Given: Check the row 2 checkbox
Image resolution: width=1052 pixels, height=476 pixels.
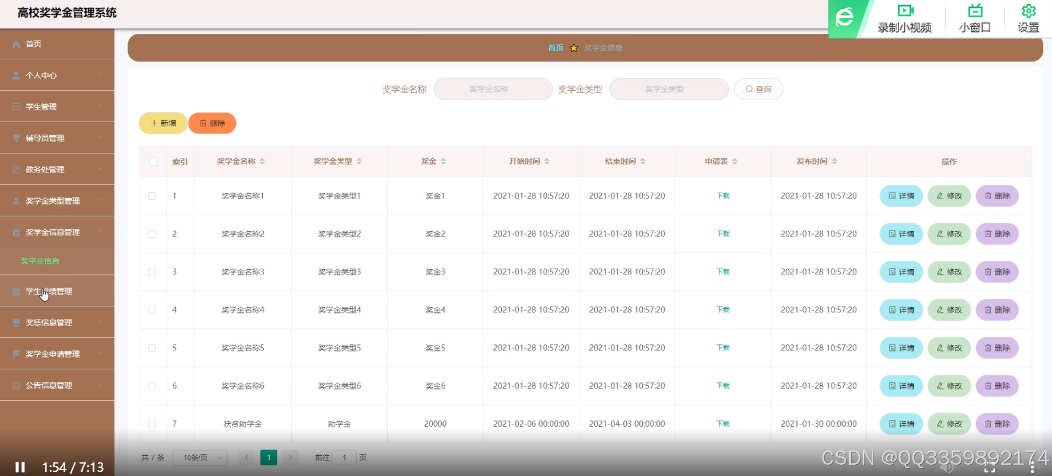Looking at the screenshot, I should click(152, 234).
